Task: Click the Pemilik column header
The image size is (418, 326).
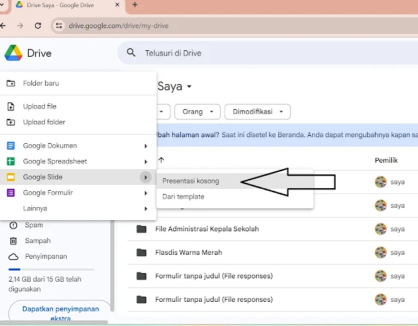Action: pyautogui.click(x=386, y=160)
